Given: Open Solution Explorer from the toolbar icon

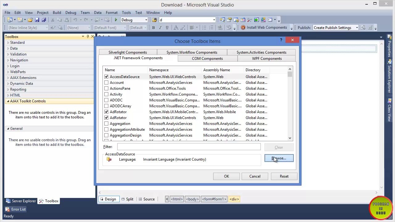Looking at the screenshot, I should (222, 20).
